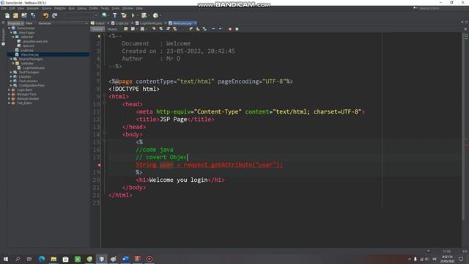469x264 pixels.
Task: Select LoginServlet.java in project tree
Action: pos(34,67)
